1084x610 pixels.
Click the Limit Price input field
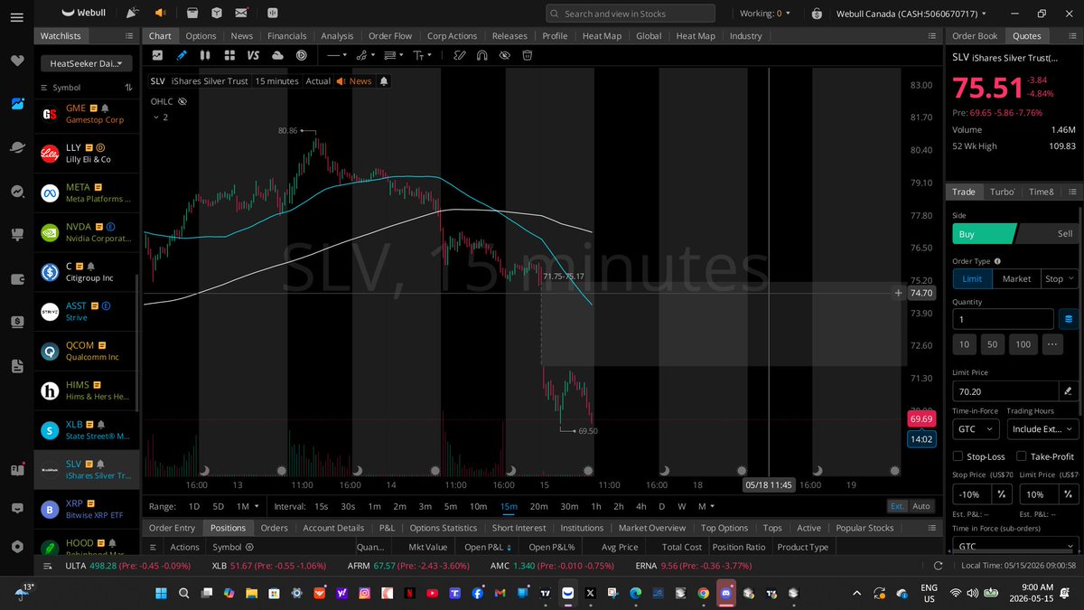pos(1005,391)
